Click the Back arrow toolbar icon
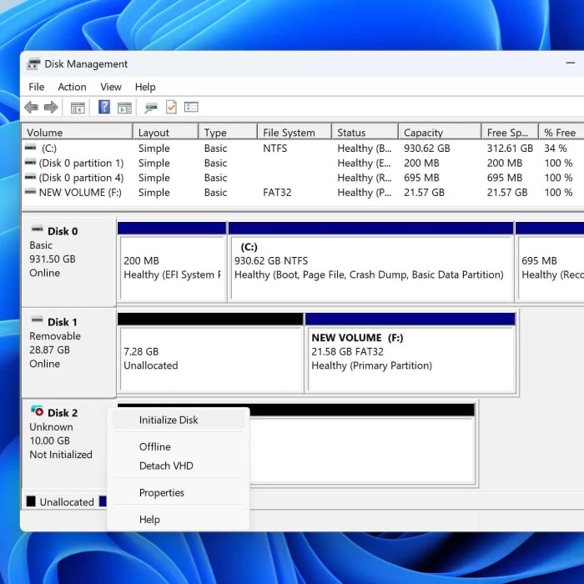 click(32, 108)
